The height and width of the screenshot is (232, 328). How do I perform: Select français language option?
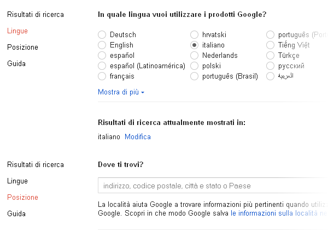tap(102, 76)
